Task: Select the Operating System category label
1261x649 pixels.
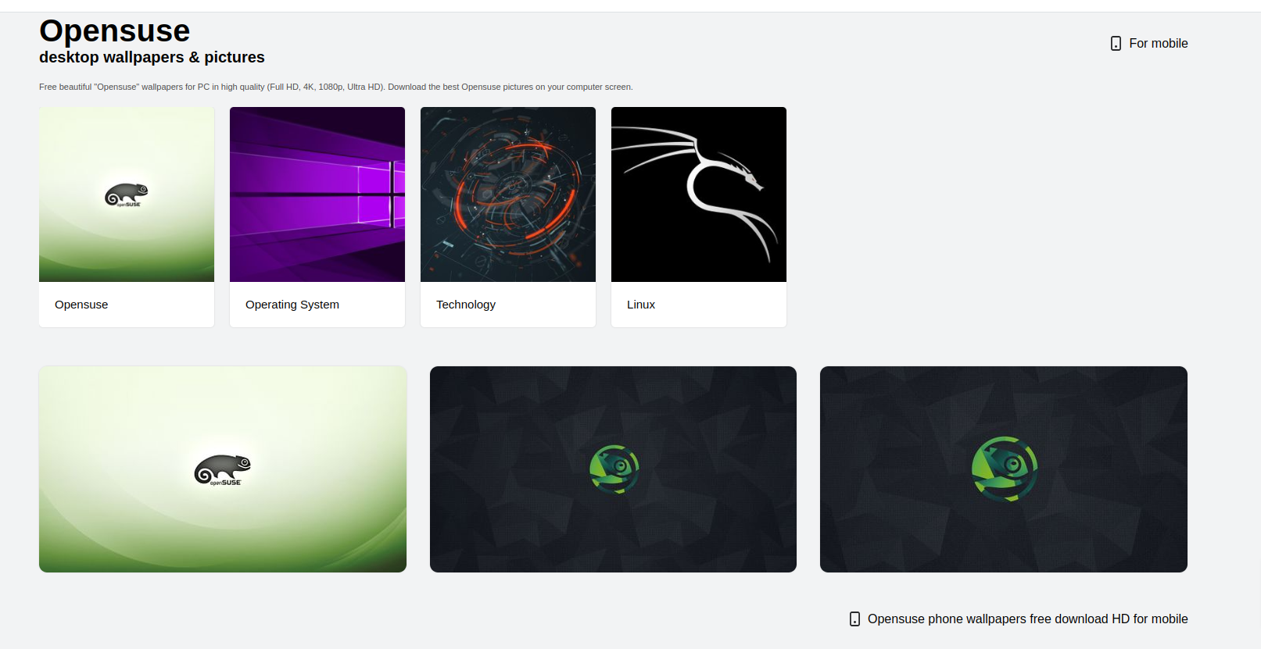Action: [292, 305]
